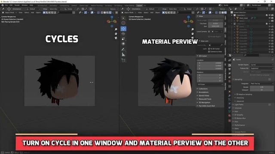Select the active Move tool
This screenshot has height=154, width=275.
coord(123,29)
